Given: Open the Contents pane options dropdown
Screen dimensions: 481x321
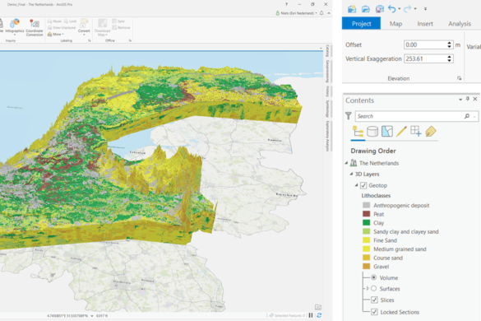Looking at the screenshot, I should [460, 100].
